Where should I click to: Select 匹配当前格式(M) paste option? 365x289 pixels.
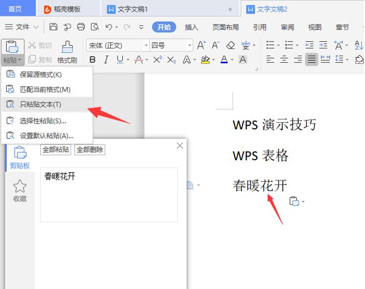47,89
